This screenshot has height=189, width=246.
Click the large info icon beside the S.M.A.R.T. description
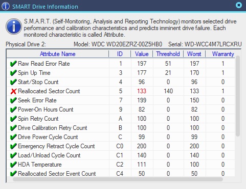coord(14,26)
